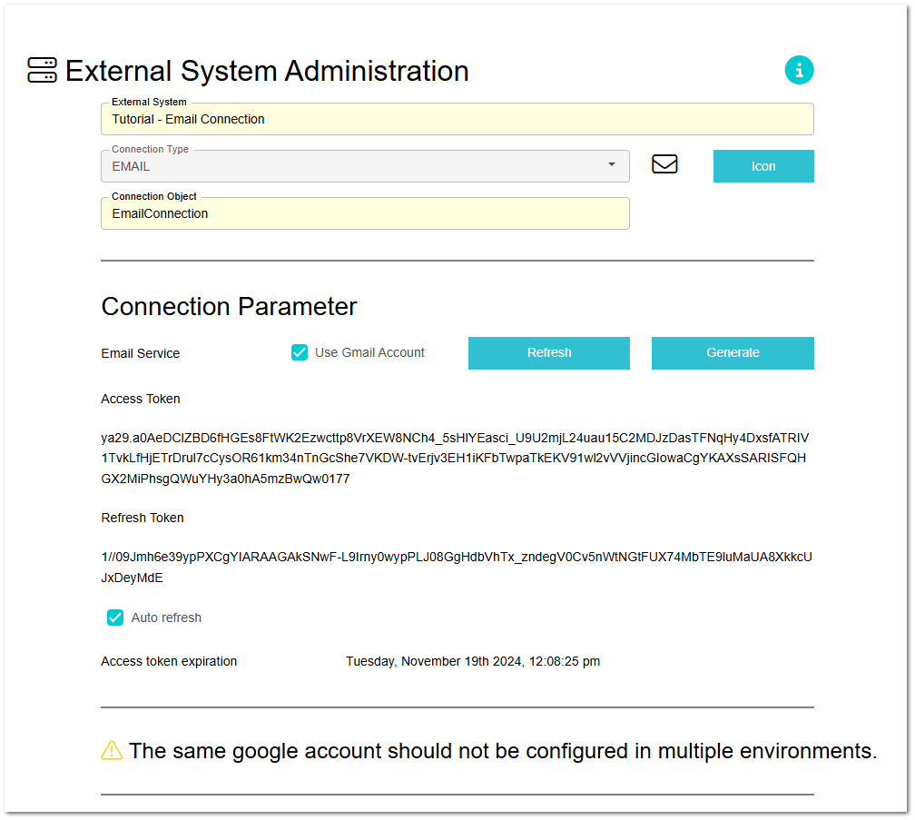
Task: Click the refresh token starting 1//09Jmh
Action: pyautogui.click(x=457, y=568)
